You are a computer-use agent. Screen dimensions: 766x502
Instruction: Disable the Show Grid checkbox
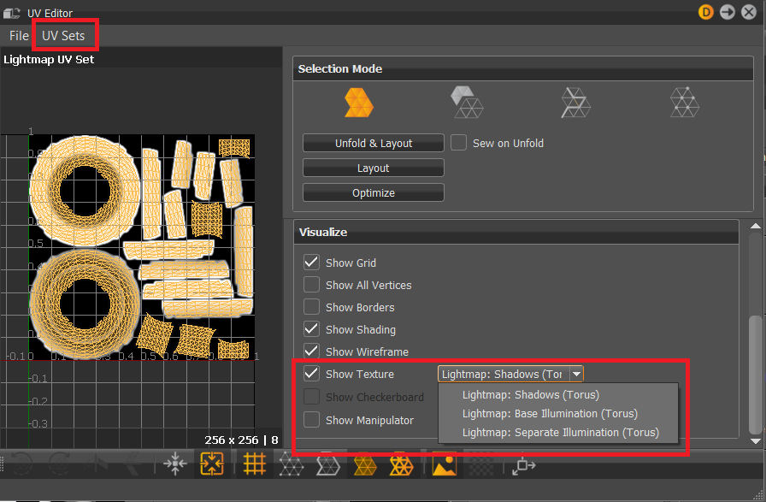click(312, 263)
